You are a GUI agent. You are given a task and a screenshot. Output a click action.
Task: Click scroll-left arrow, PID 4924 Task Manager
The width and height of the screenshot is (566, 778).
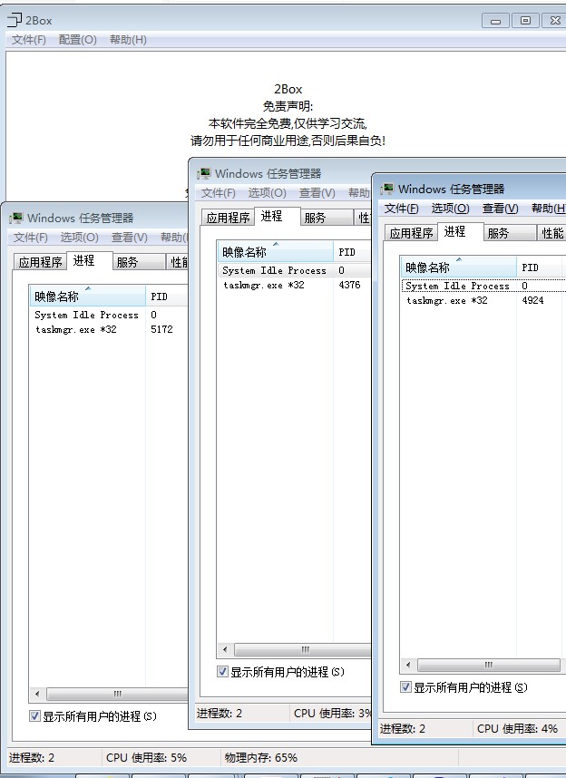click(408, 665)
